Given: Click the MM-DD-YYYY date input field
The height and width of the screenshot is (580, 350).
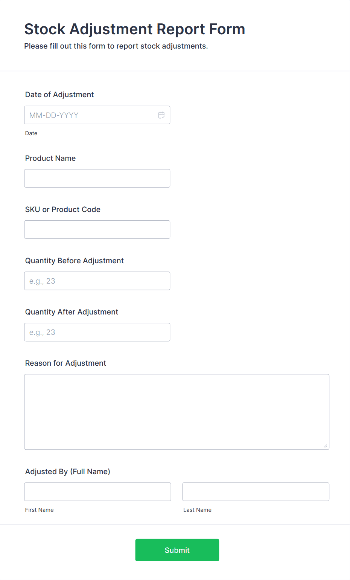Looking at the screenshot, I should point(90,115).
